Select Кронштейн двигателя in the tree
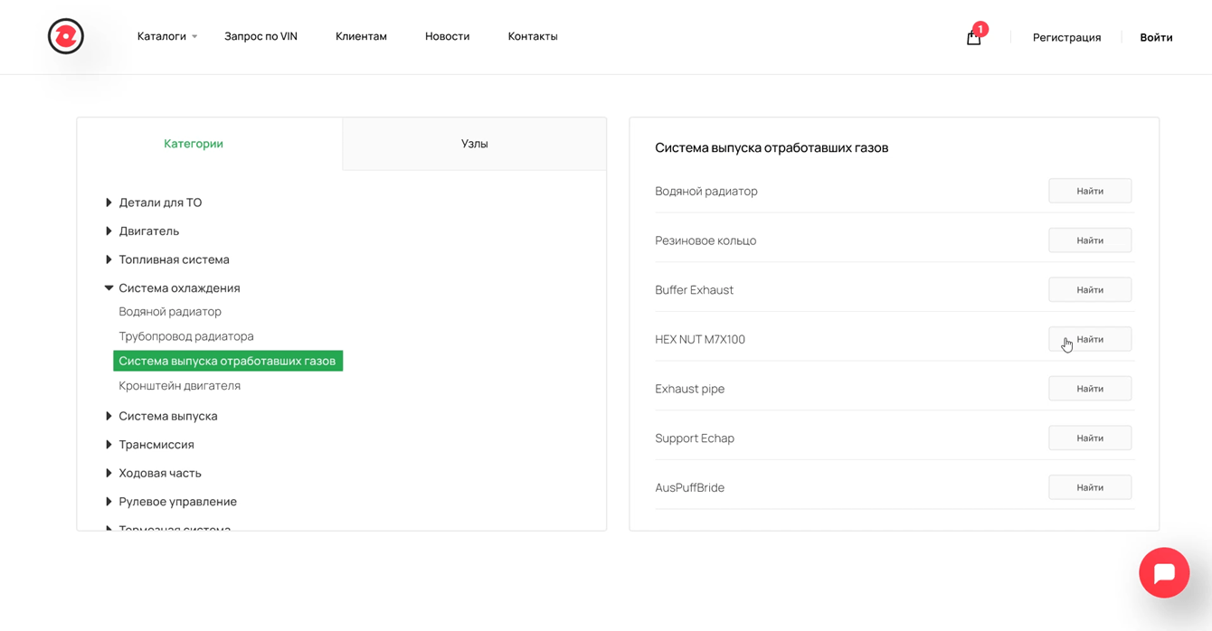The width and height of the screenshot is (1212, 631). click(180, 386)
